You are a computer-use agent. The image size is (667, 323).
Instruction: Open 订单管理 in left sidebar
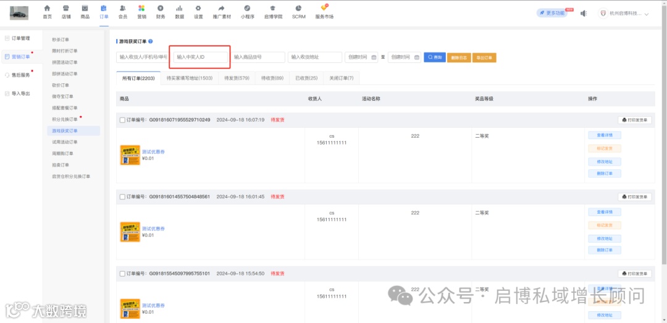click(20, 38)
